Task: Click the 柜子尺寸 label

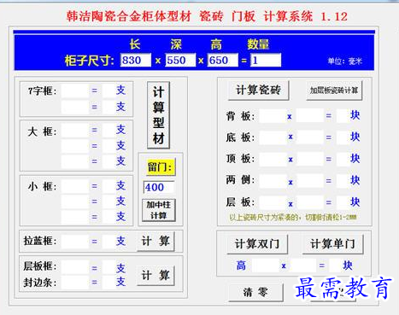Action: click(89, 61)
